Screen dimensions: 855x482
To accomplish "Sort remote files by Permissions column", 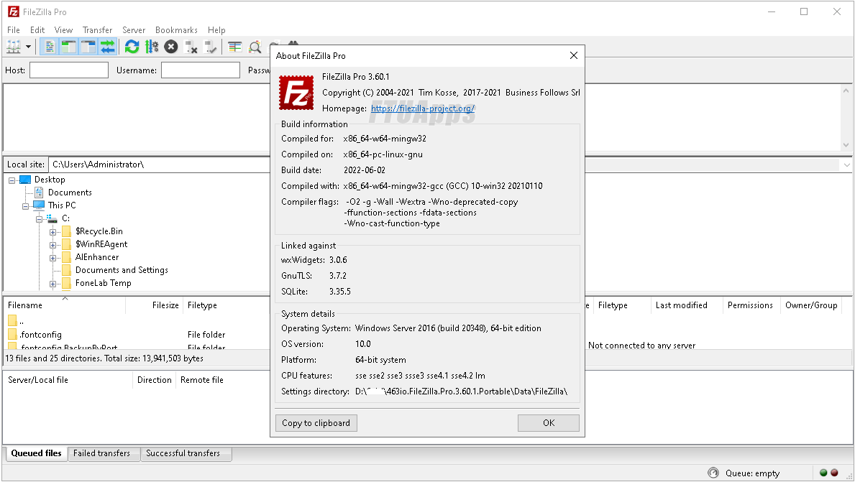I will [750, 305].
